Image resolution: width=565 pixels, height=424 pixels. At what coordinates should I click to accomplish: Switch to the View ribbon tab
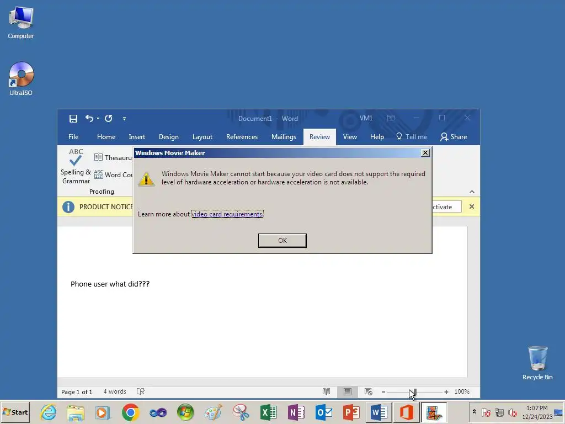tap(349, 137)
